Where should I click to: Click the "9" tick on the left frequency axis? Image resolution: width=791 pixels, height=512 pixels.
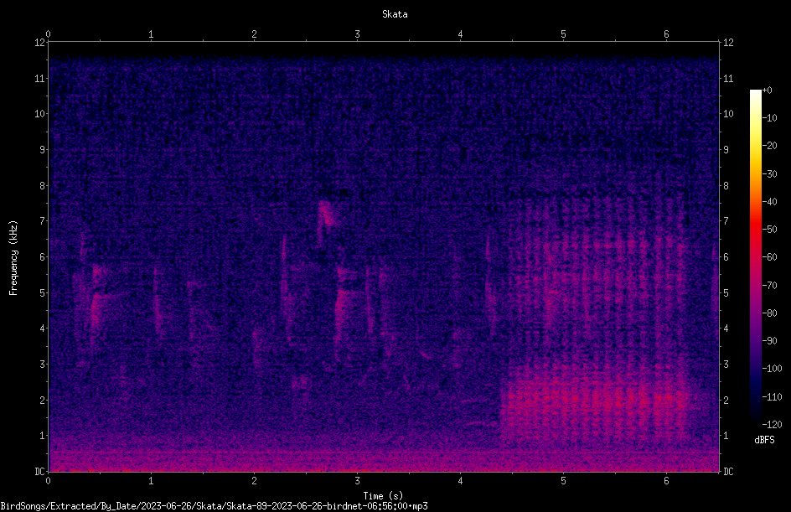[x=43, y=150]
